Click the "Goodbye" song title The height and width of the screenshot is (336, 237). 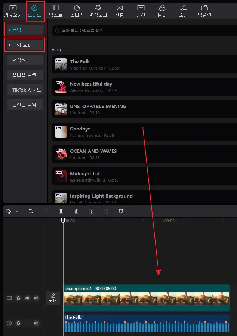pyautogui.click(x=80, y=129)
